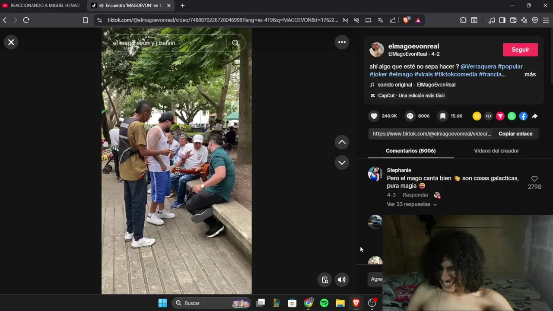
Task: Open a new browser tab with plus
Action: coord(182,6)
